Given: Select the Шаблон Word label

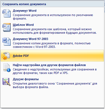Looking at the screenshot, I should [x=23, y=25].
